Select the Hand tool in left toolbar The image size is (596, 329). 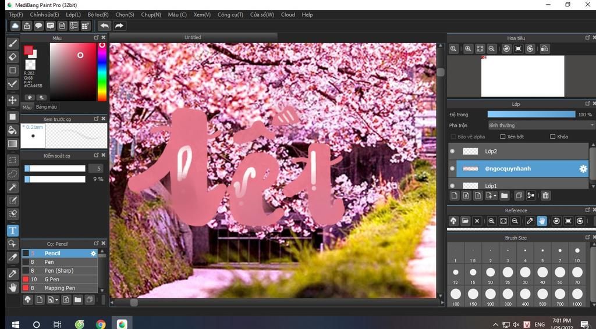coord(13,287)
